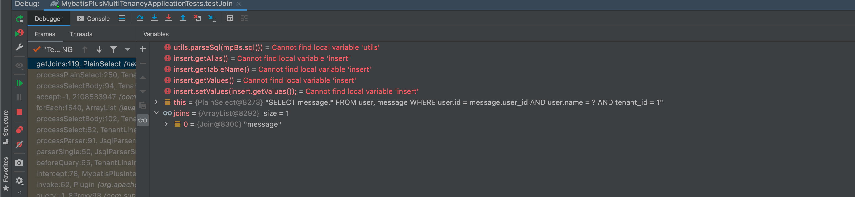This screenshot has width=855, height=197.
Task: Select frame processPlainSelect:250
Action: (82, 75)
